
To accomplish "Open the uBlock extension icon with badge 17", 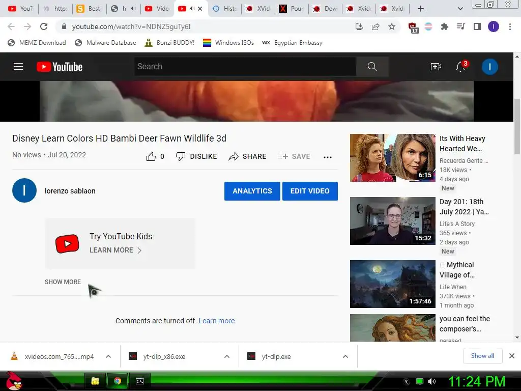I will coord(413,27).
